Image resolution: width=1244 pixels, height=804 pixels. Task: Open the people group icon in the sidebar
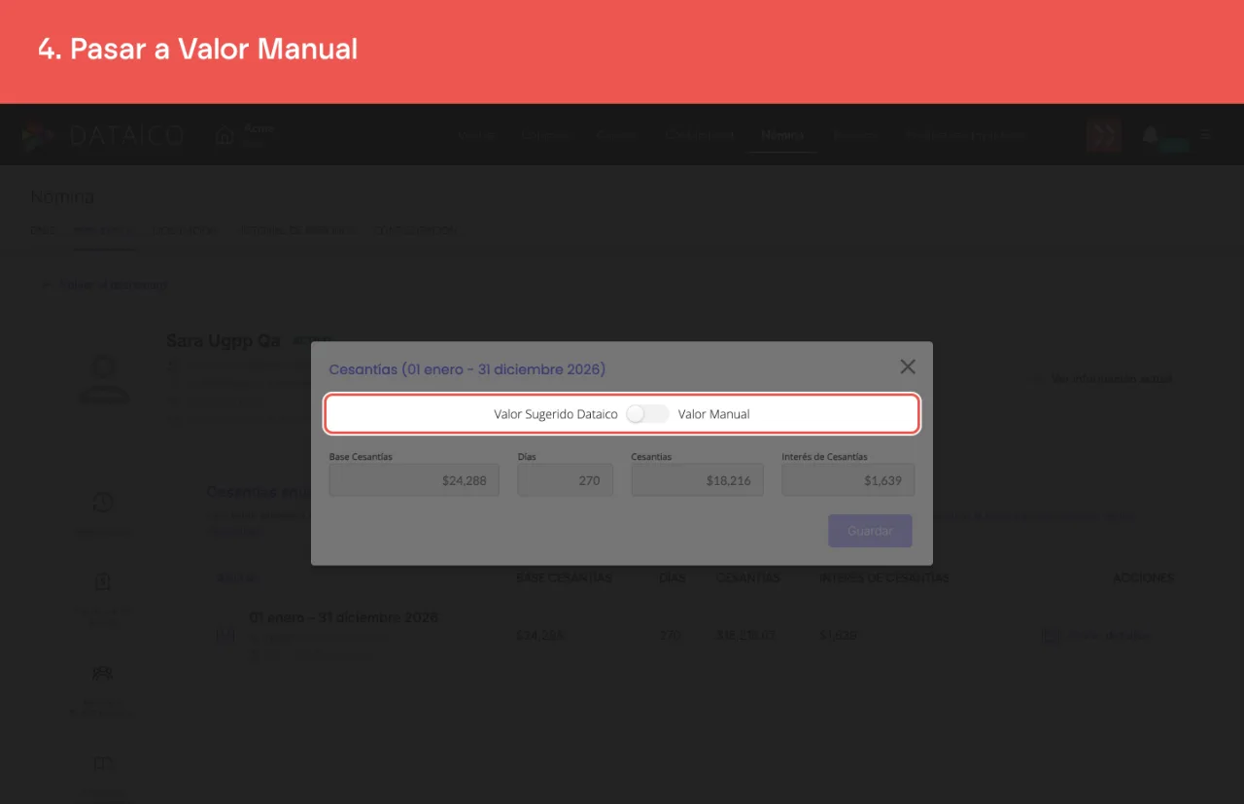102,673
